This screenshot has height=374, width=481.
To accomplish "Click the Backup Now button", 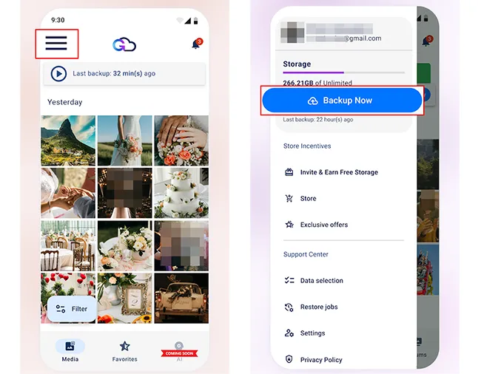I will pos(342,101).
